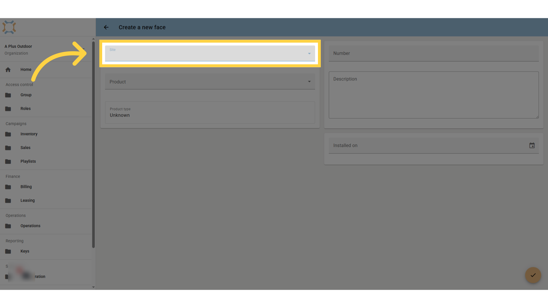The height and width of the screenshot is (308, 548).
Task: Navigate to Roles
Action: [x=25, y=109]
